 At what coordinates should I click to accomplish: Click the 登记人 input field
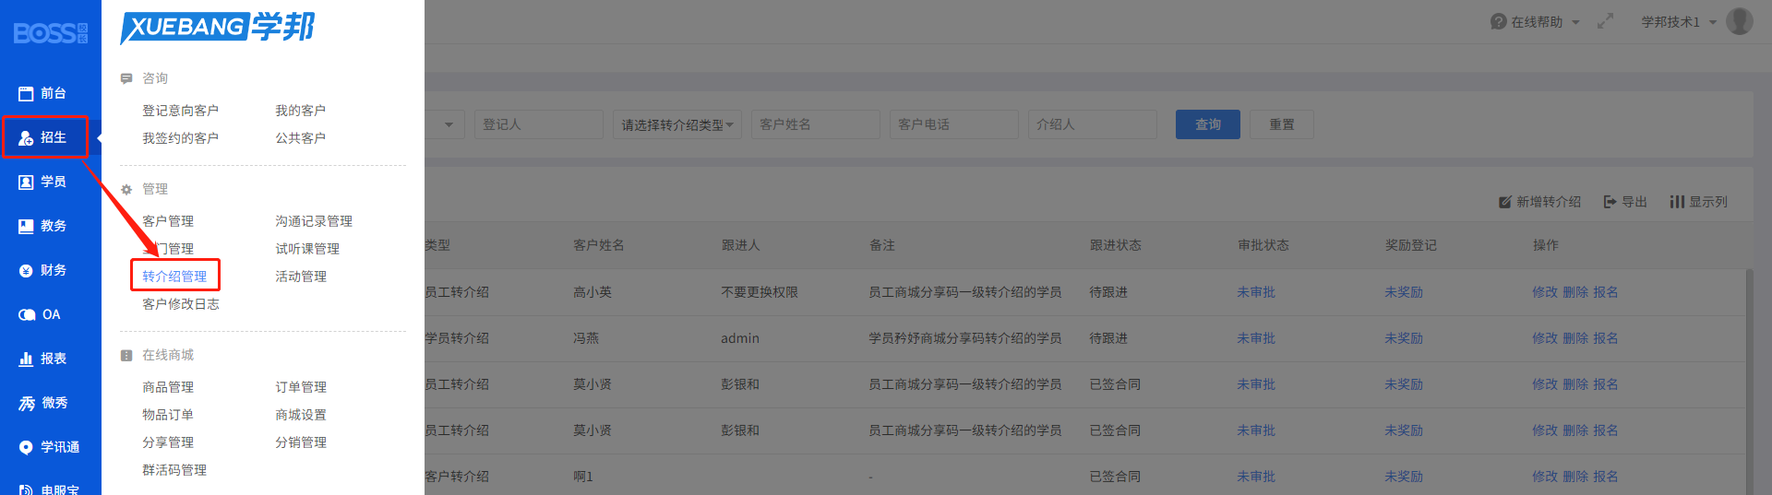click(x=539, y=124)
